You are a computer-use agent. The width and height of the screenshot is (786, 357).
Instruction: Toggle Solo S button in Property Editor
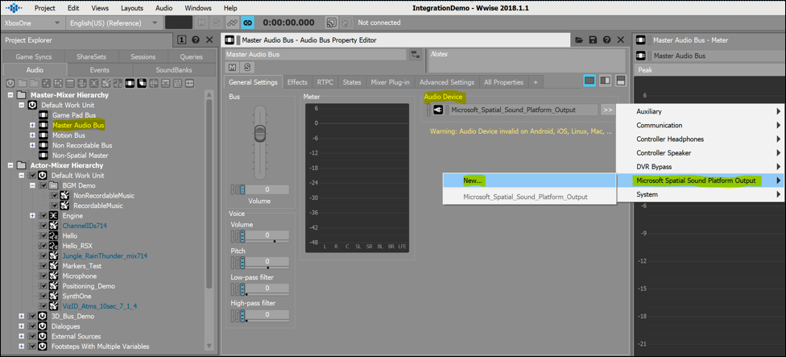(x=246, y=67)
